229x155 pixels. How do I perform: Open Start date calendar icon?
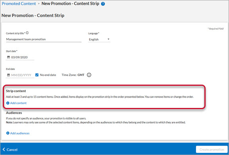pos(8,57)
